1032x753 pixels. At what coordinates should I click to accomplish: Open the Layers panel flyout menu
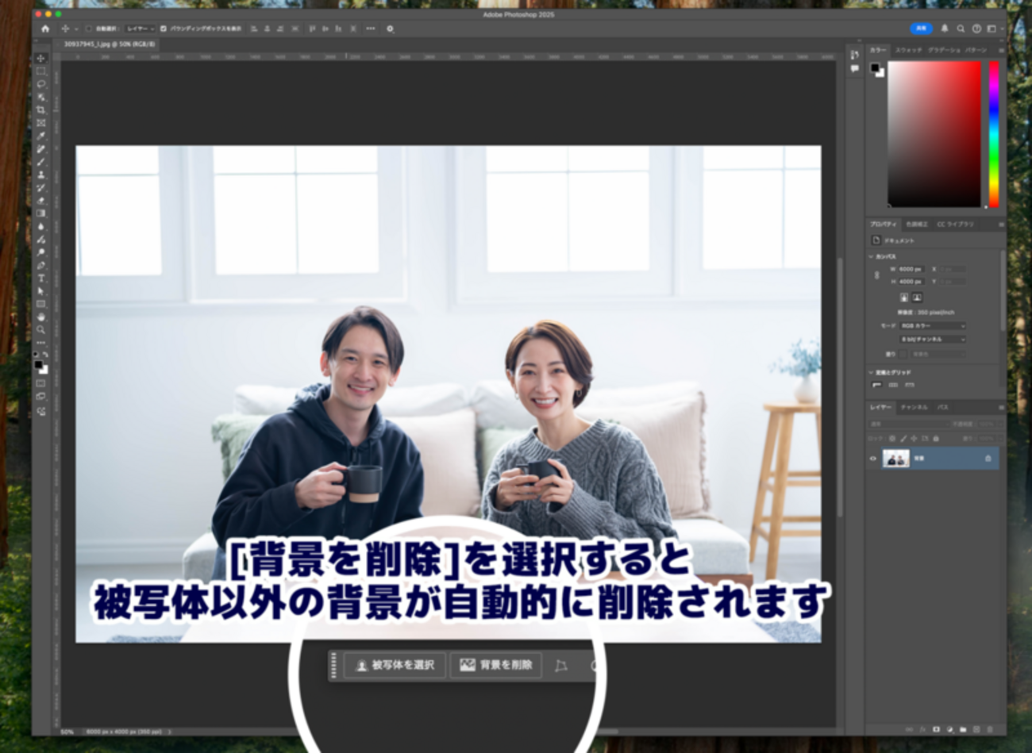(1000, 407)
